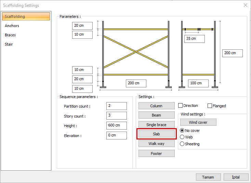
Task: Enable the Direction checkbox
Action: coord(181,106)
